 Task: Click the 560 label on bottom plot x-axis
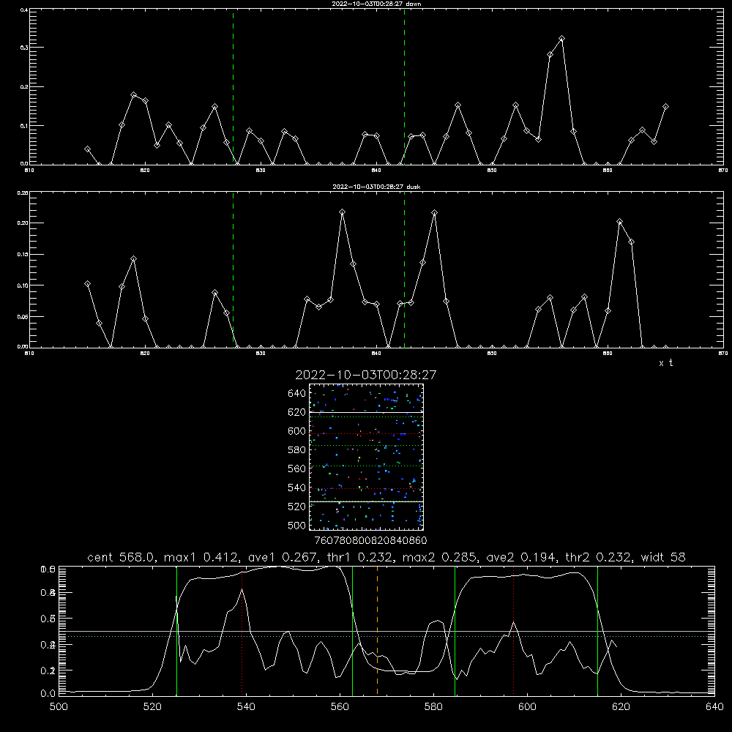tap(340, 707)
